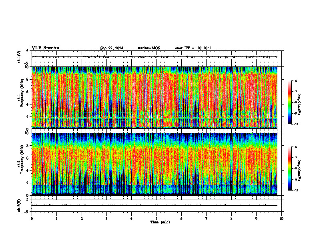Click the "4" kHz tick on ch.2 frequency axis
The width and height of the screenshot is (317, 245).
[x=28, y=171]
